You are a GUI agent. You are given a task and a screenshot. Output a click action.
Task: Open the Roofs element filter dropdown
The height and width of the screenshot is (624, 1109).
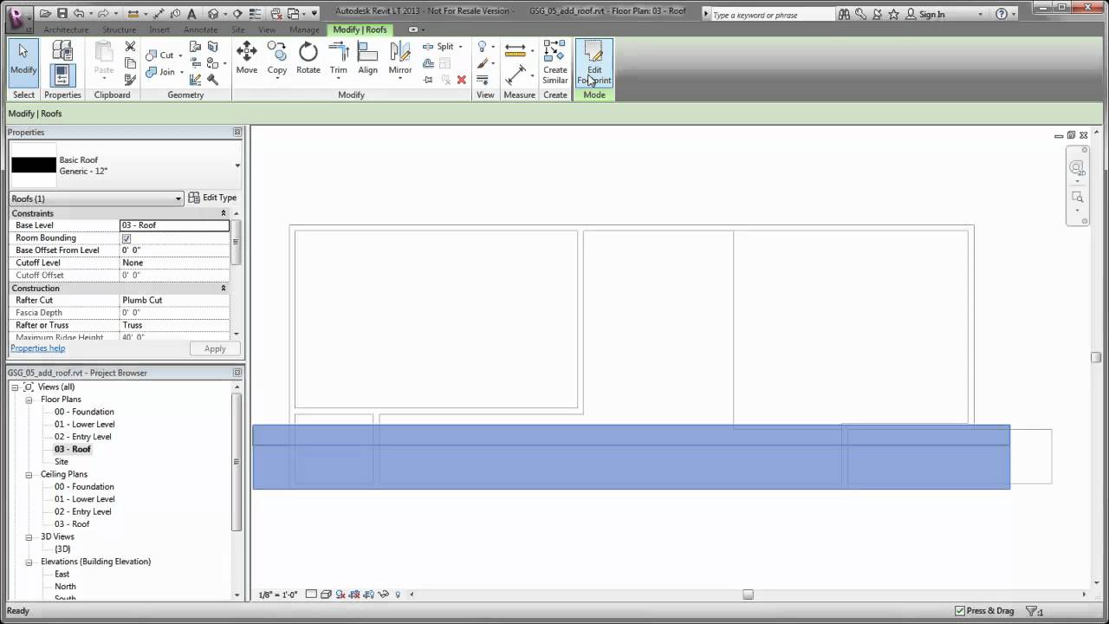(x=178, y=198)
